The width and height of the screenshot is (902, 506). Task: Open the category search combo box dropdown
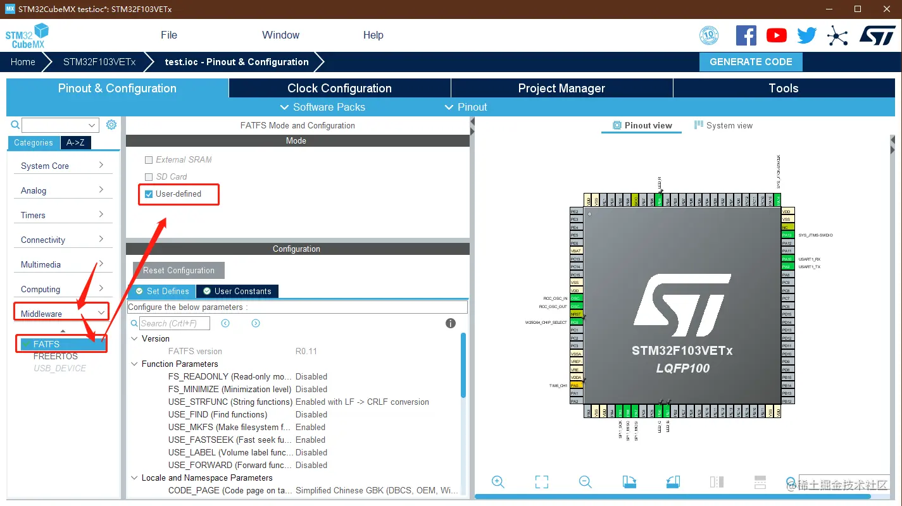(x=93, y=125)
